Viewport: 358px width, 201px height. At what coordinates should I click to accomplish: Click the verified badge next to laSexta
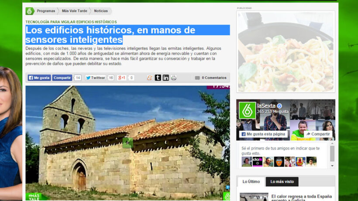coord(279,106)
